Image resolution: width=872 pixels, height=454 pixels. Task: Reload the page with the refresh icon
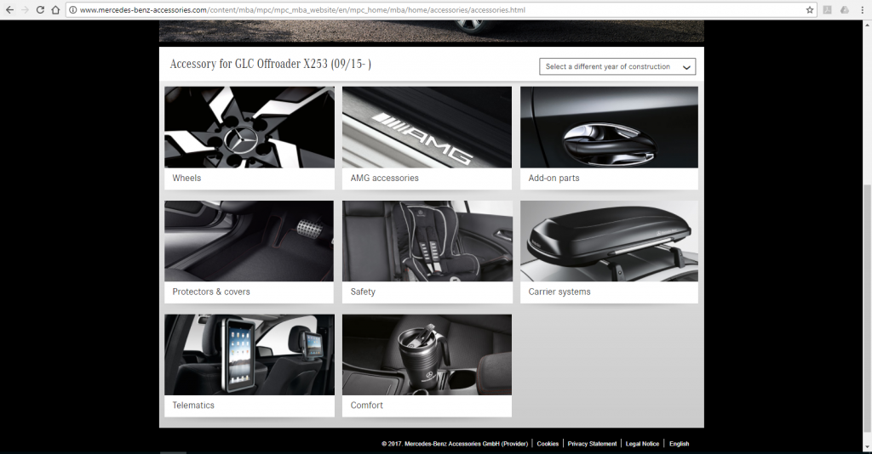pos(40,9)
